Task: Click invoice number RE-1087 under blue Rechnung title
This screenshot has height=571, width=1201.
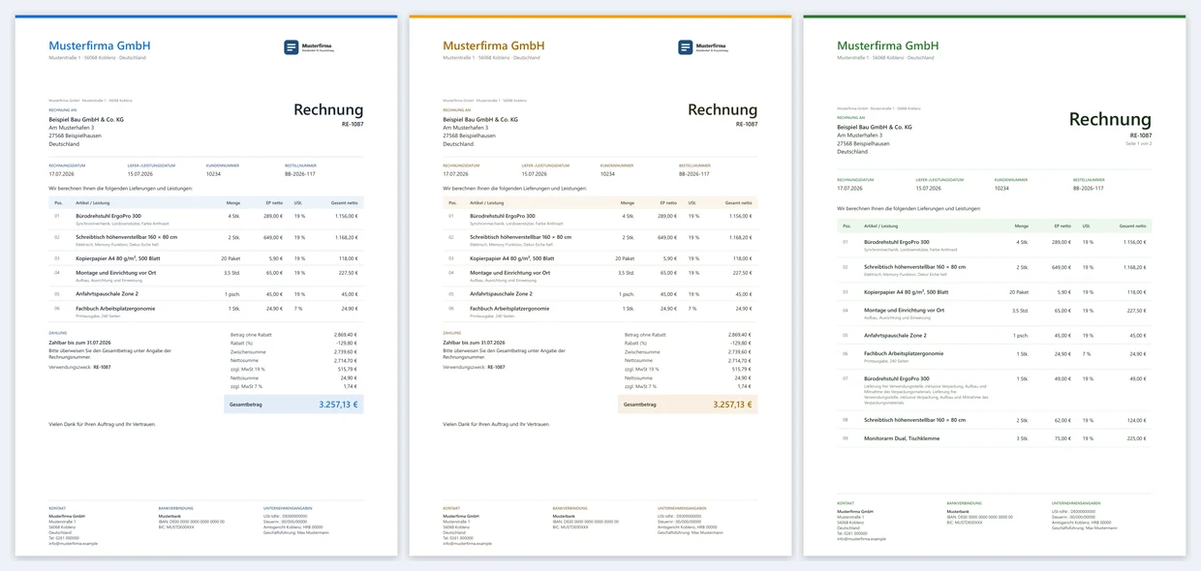Action: (x=353, y=124)
